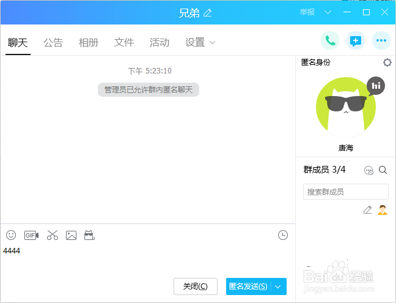Open the more options ellipsis button
The height and width of the screenshot is (303, 396).
pos(381,40)
